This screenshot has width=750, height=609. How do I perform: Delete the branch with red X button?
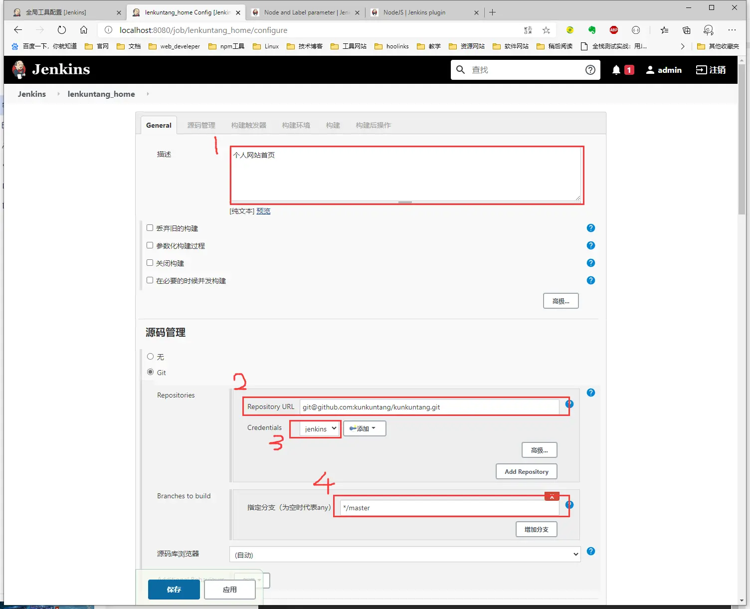(x=552, y=497)
